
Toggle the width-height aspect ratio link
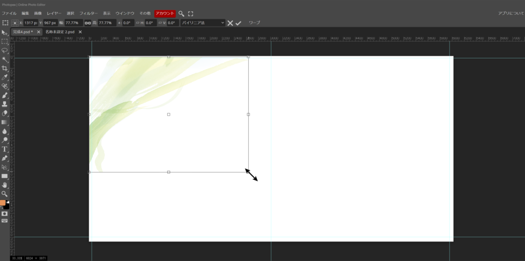88,23
